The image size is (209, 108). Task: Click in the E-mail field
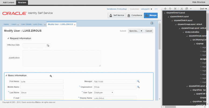42,98
